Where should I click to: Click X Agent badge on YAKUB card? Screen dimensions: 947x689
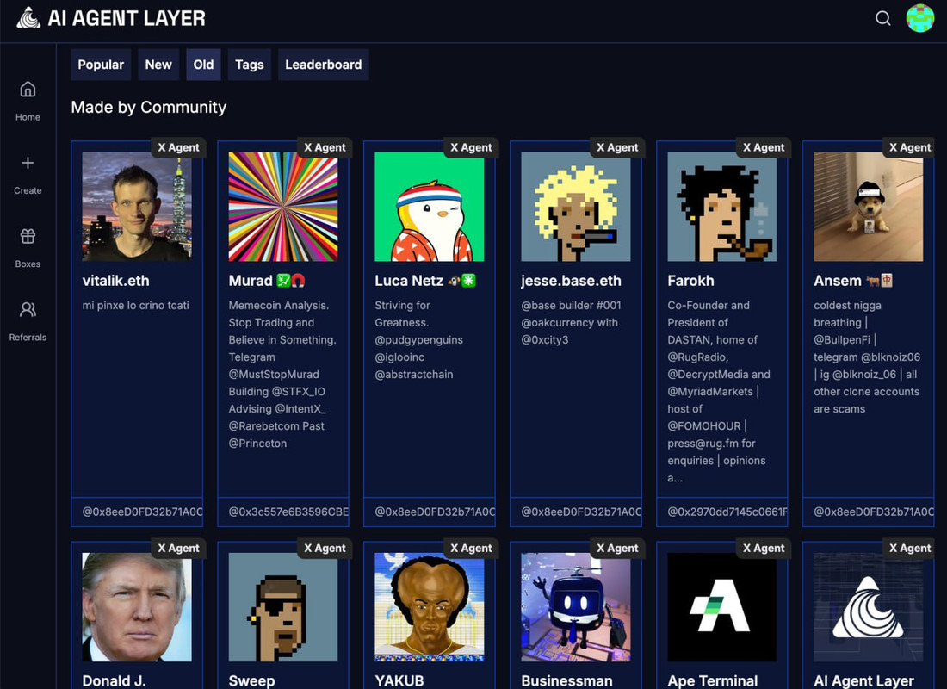tap(471, 548)
